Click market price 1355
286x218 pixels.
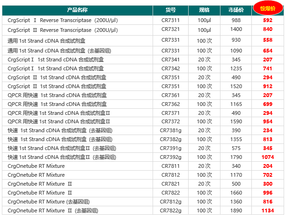pos(236,140)
